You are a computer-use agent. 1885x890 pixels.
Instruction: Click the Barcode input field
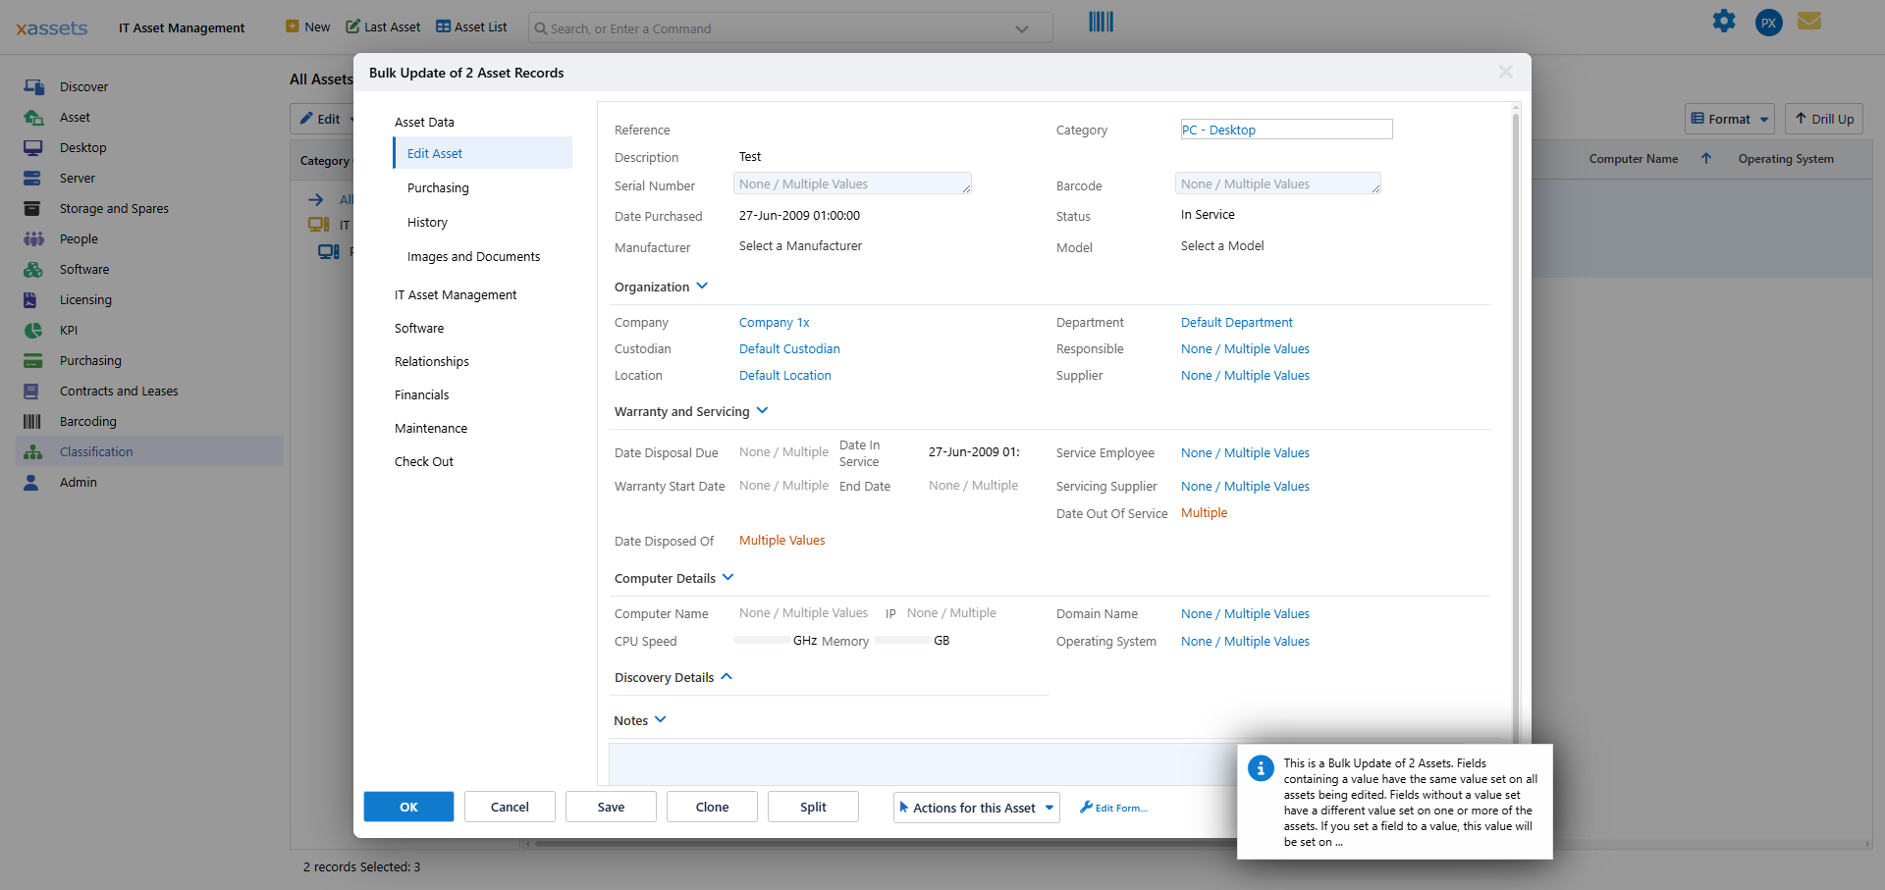click(1277, 183)
